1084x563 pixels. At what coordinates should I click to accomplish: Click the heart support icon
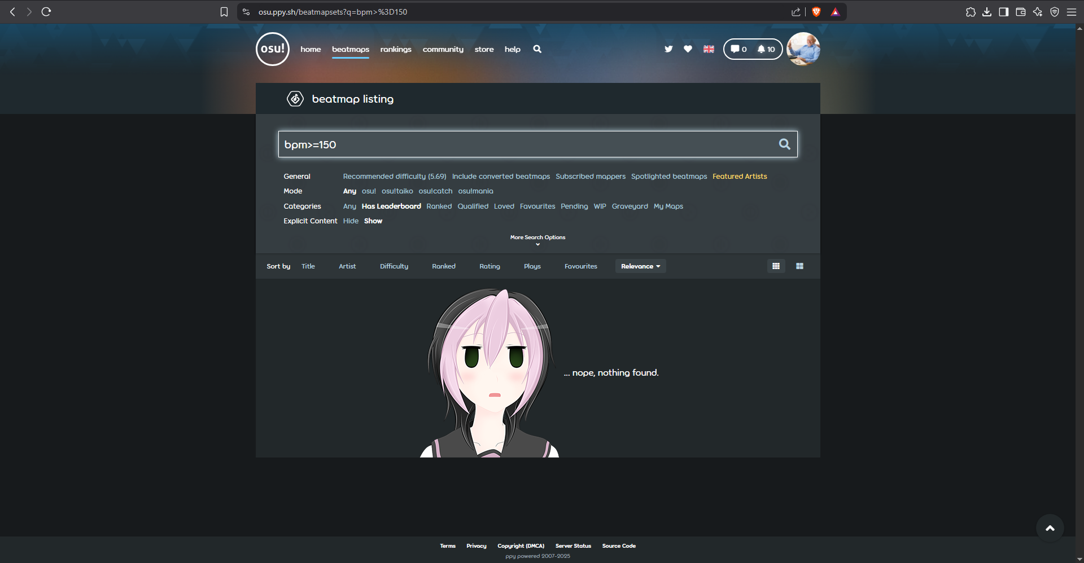[688, 49]
